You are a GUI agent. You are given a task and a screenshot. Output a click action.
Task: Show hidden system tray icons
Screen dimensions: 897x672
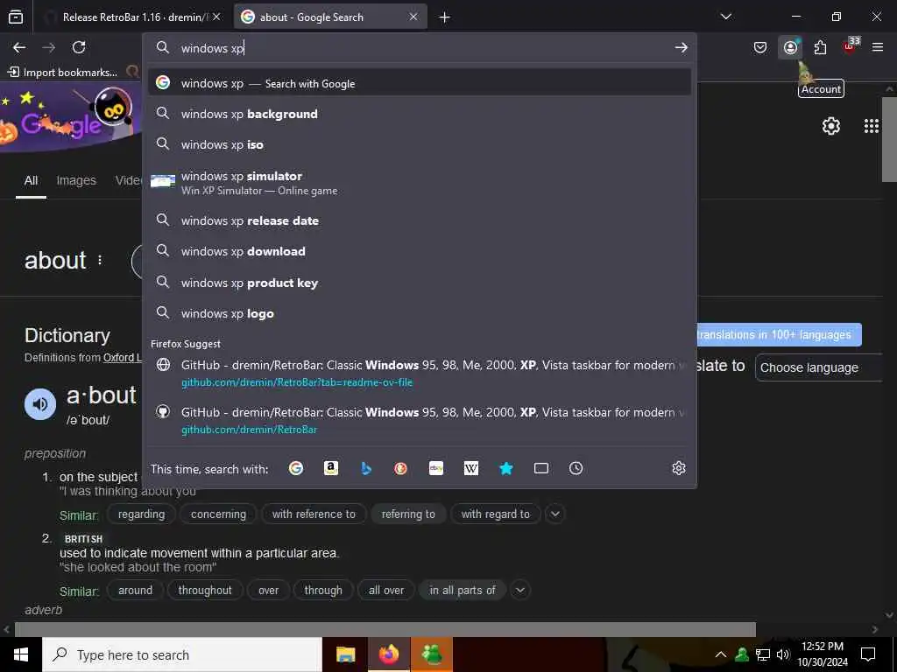[x=721, y=654]
